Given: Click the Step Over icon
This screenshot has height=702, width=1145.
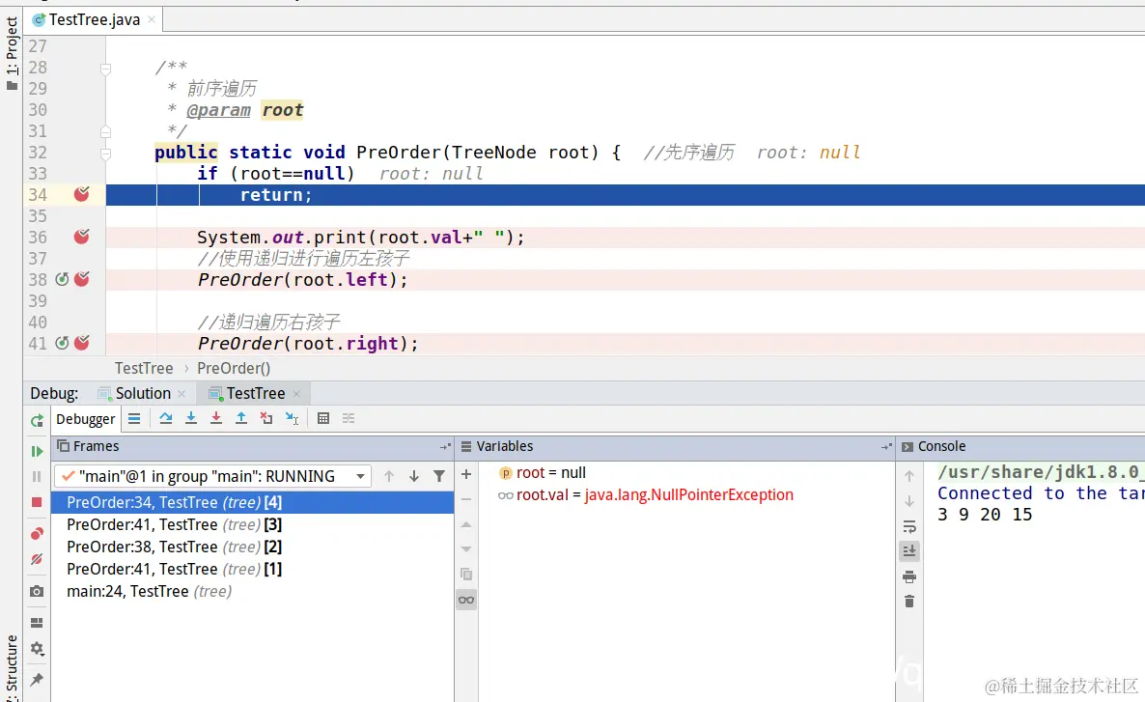Looking at the screenshot, I should tap(166, 418).
